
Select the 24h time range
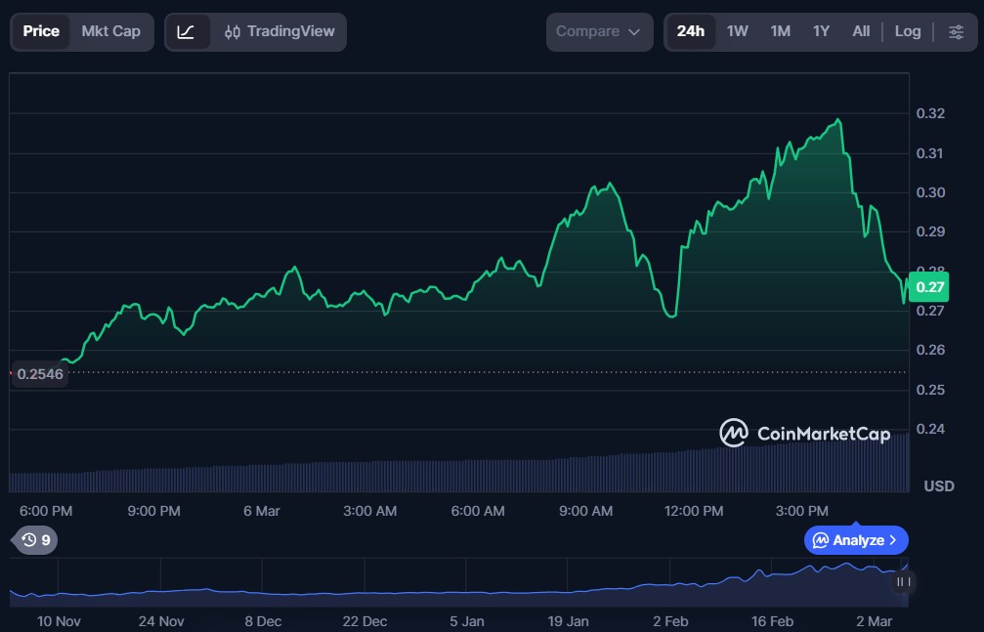[x=690, y=31]
